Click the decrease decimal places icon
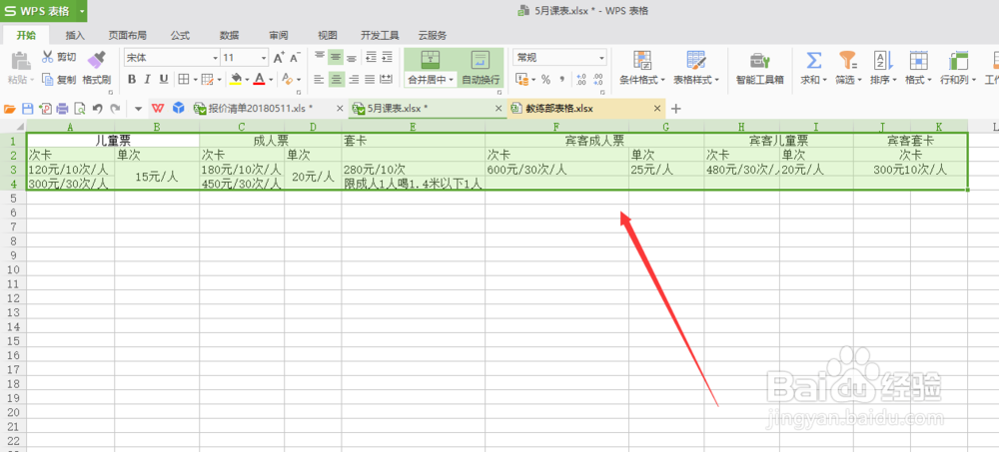Viewport: 999px width, 452px height. click(597, 80)
